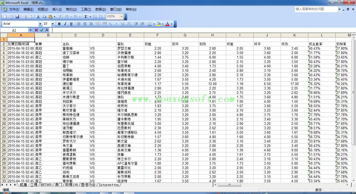Image resolution: width=356 pixels, height=194 pixels.
Task: Sort descending with the Z-A icon
Action: 100,17
